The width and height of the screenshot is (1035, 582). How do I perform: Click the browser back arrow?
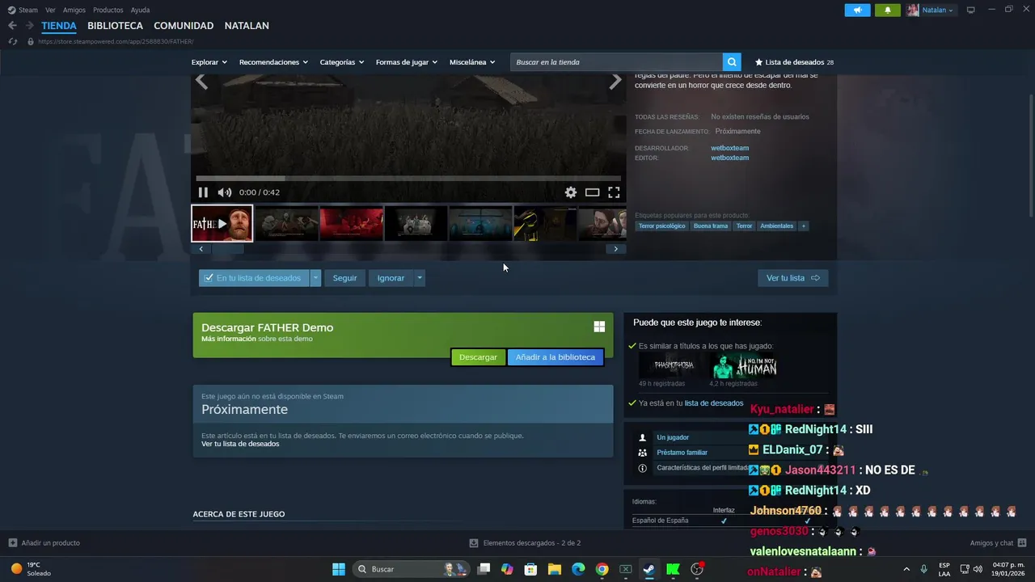coord(12,26)
